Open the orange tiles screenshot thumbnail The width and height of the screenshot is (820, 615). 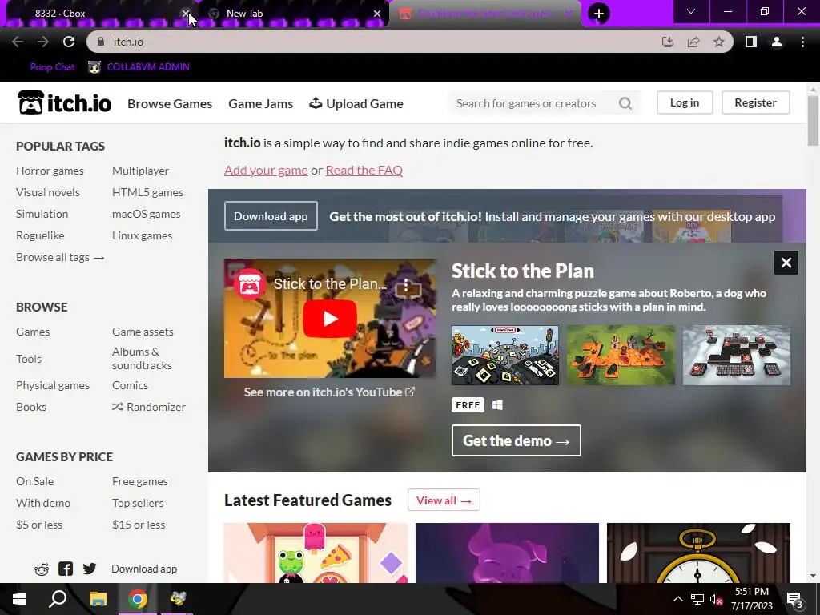pyautogui.click(x=621, y=355)
